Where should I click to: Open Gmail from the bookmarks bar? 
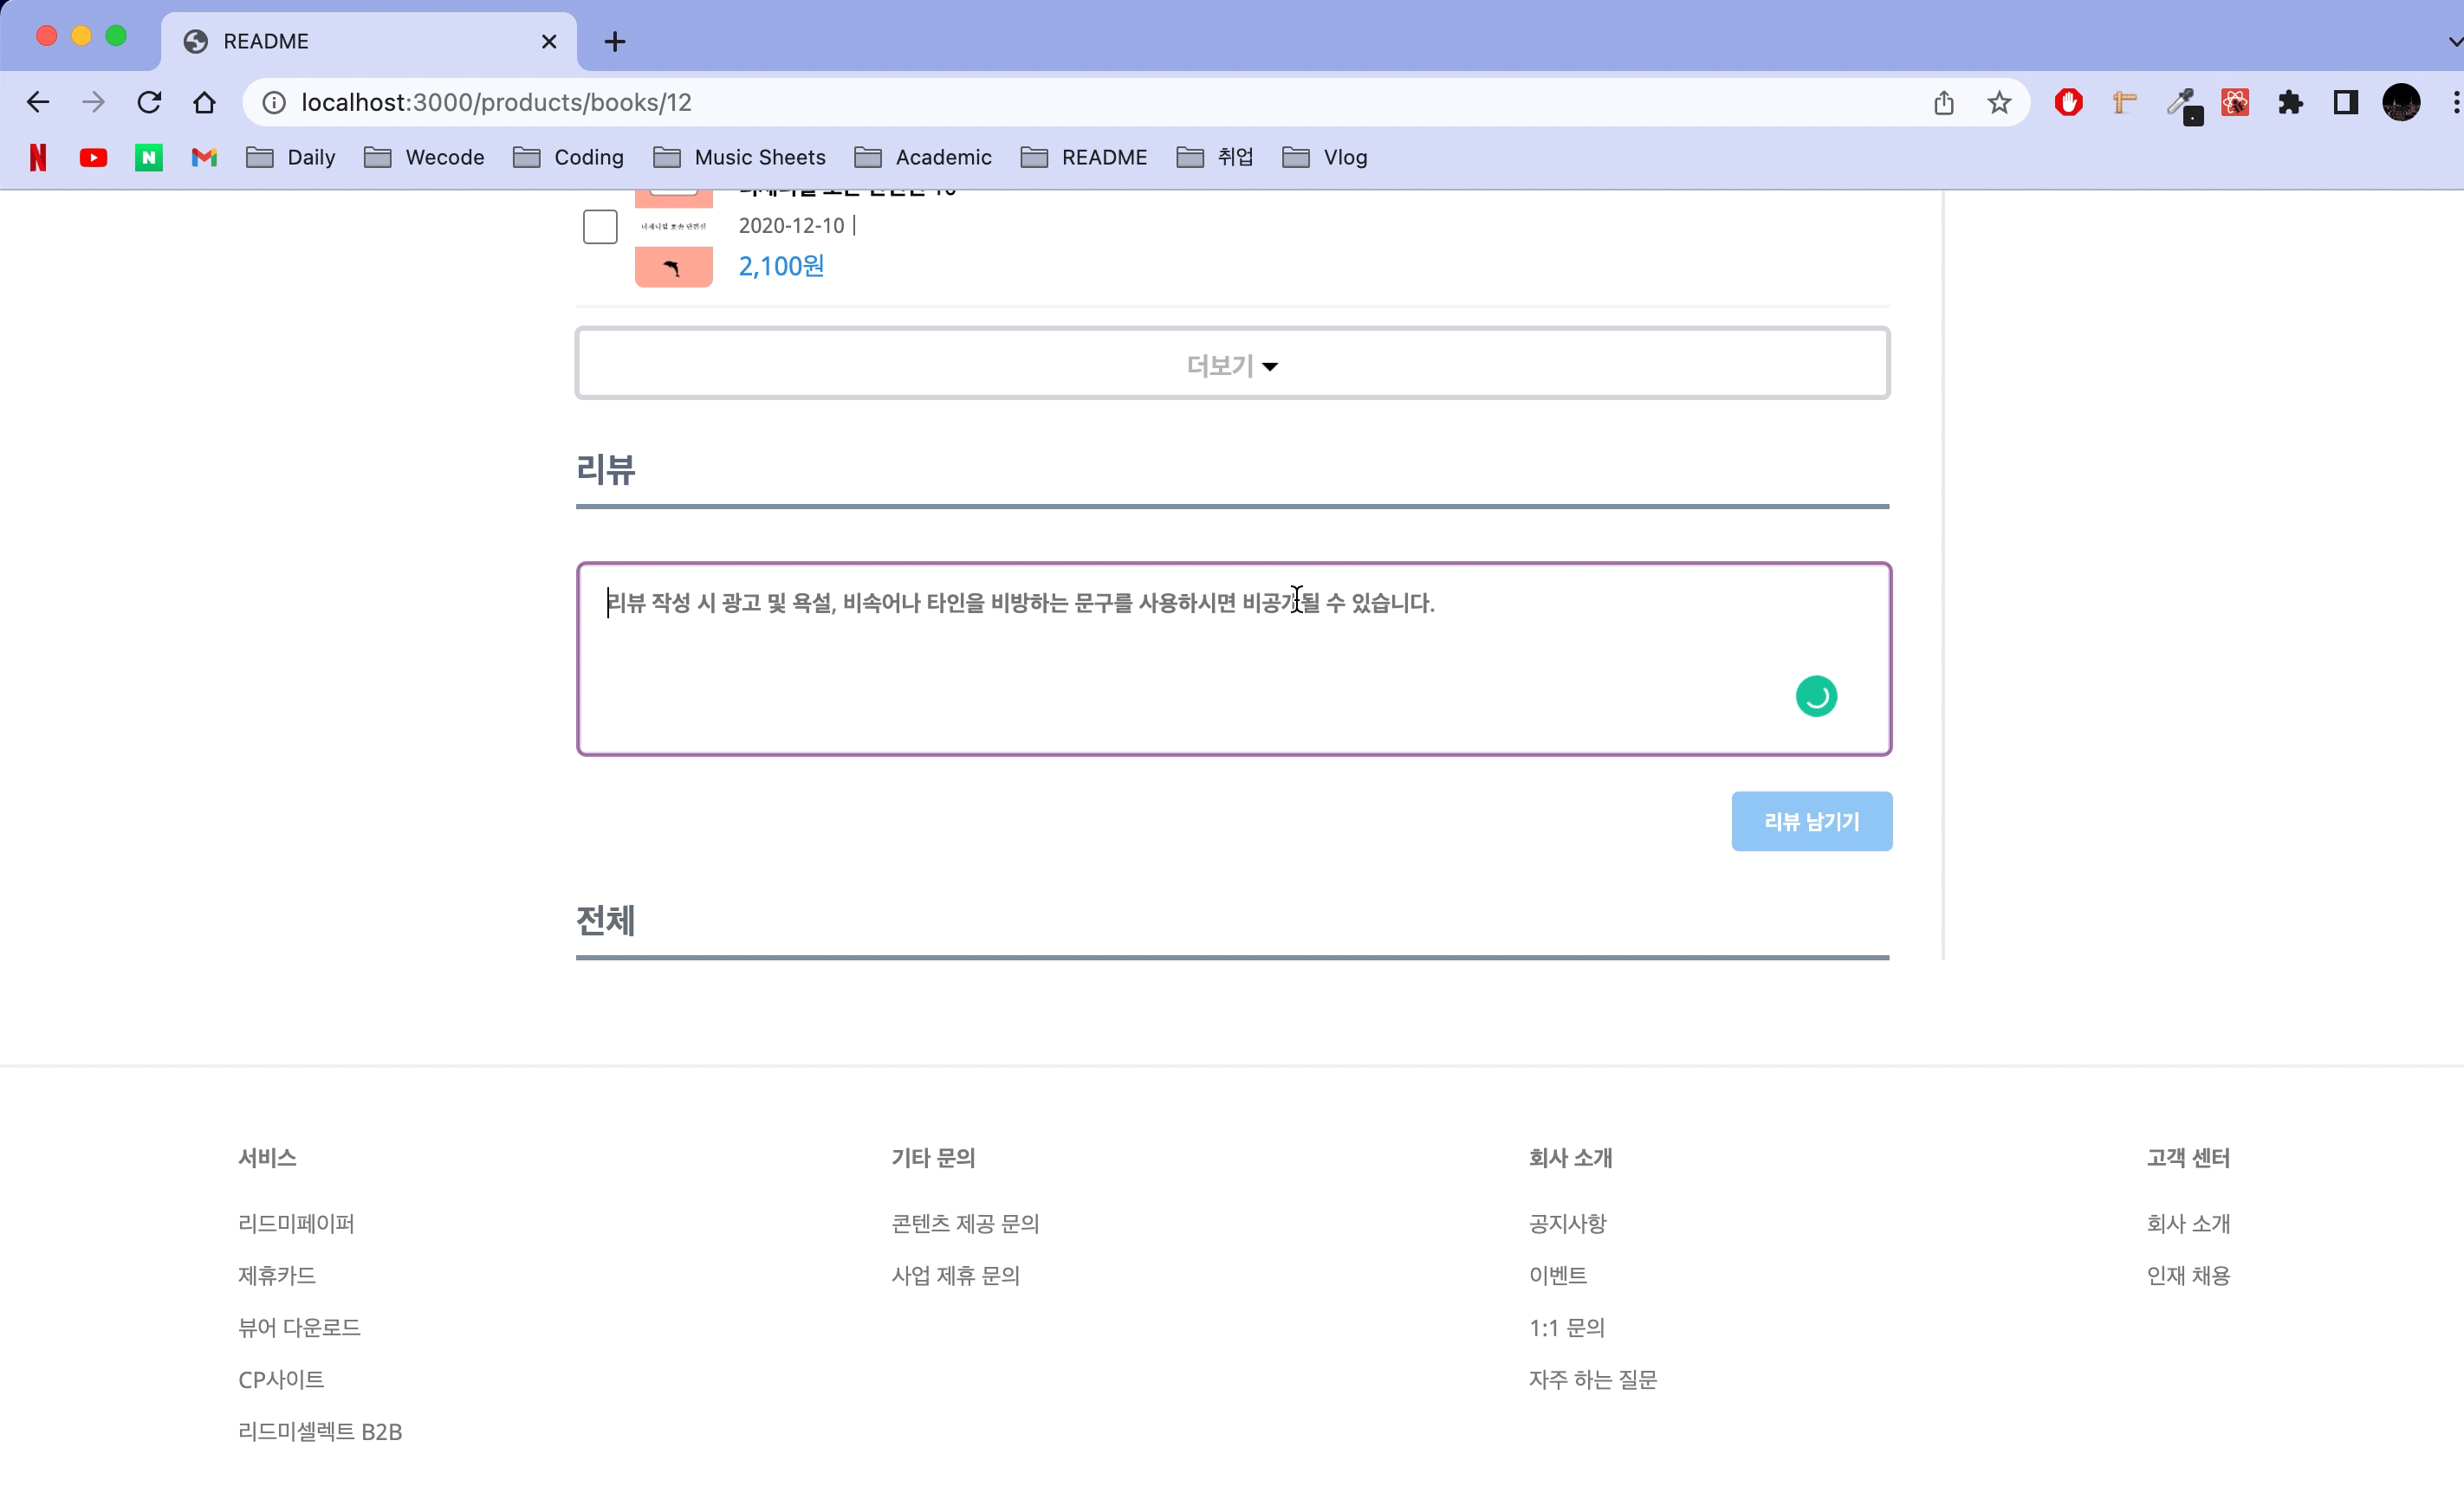(203, 157)
